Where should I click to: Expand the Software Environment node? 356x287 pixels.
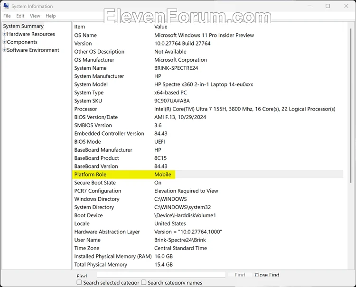pyautogui.click(x=5, y=50)
